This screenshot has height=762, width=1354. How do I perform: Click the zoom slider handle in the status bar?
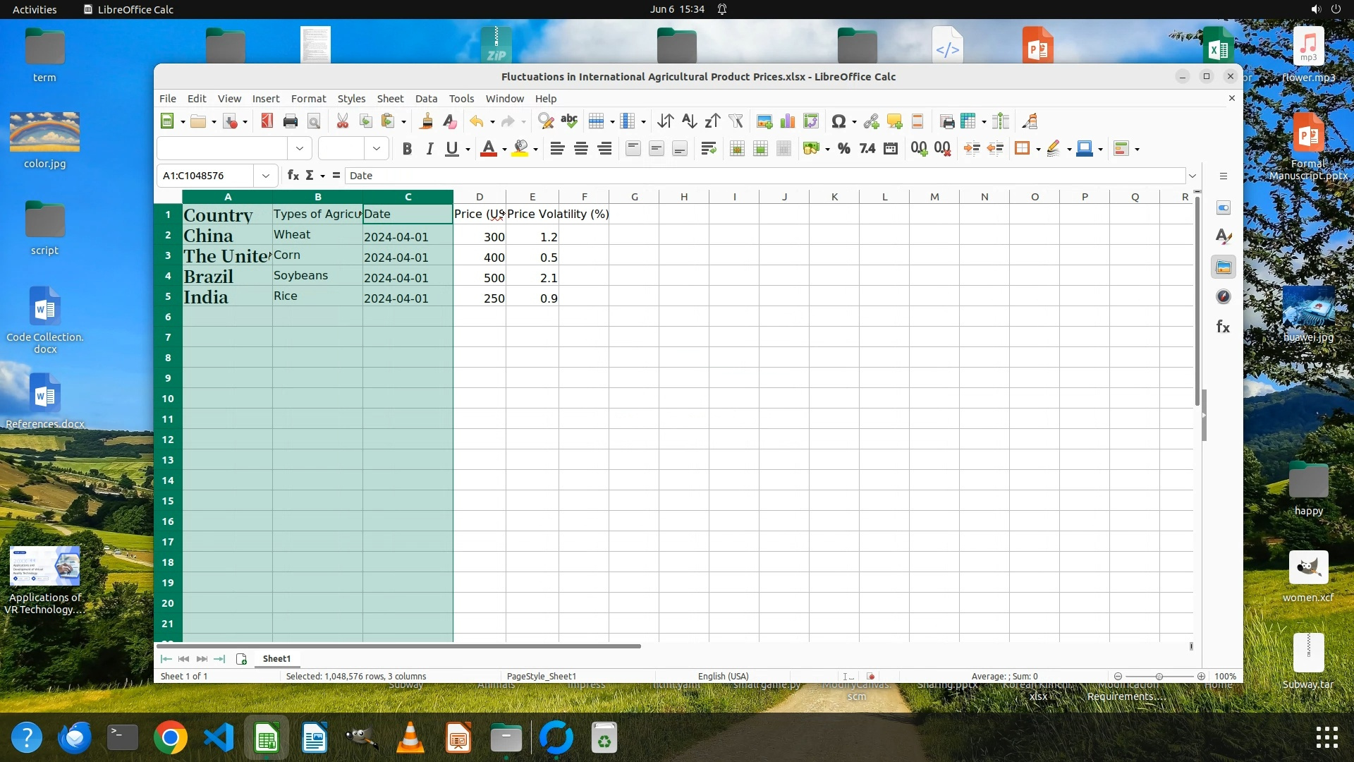[1159, 676]
